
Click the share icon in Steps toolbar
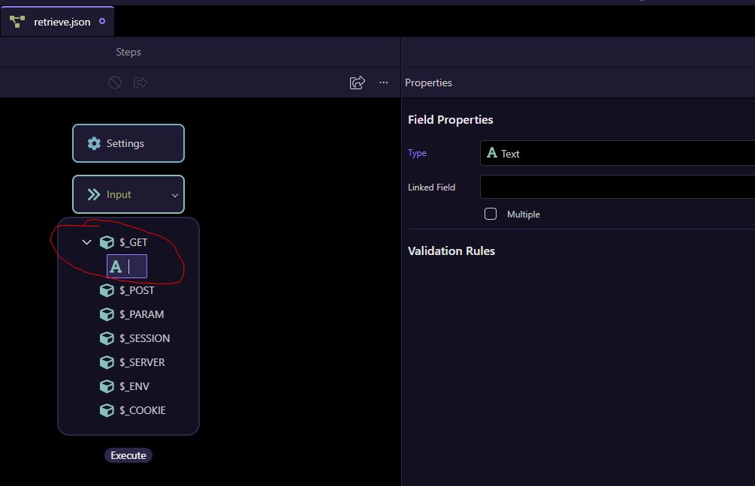click(358, 82)
